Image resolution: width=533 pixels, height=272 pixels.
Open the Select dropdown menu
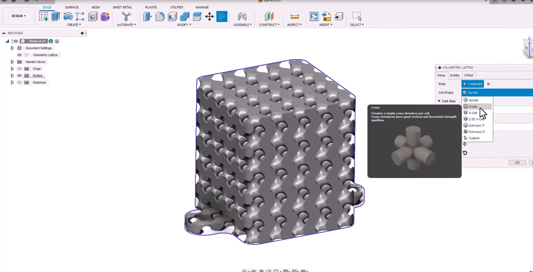coord(357,25)
